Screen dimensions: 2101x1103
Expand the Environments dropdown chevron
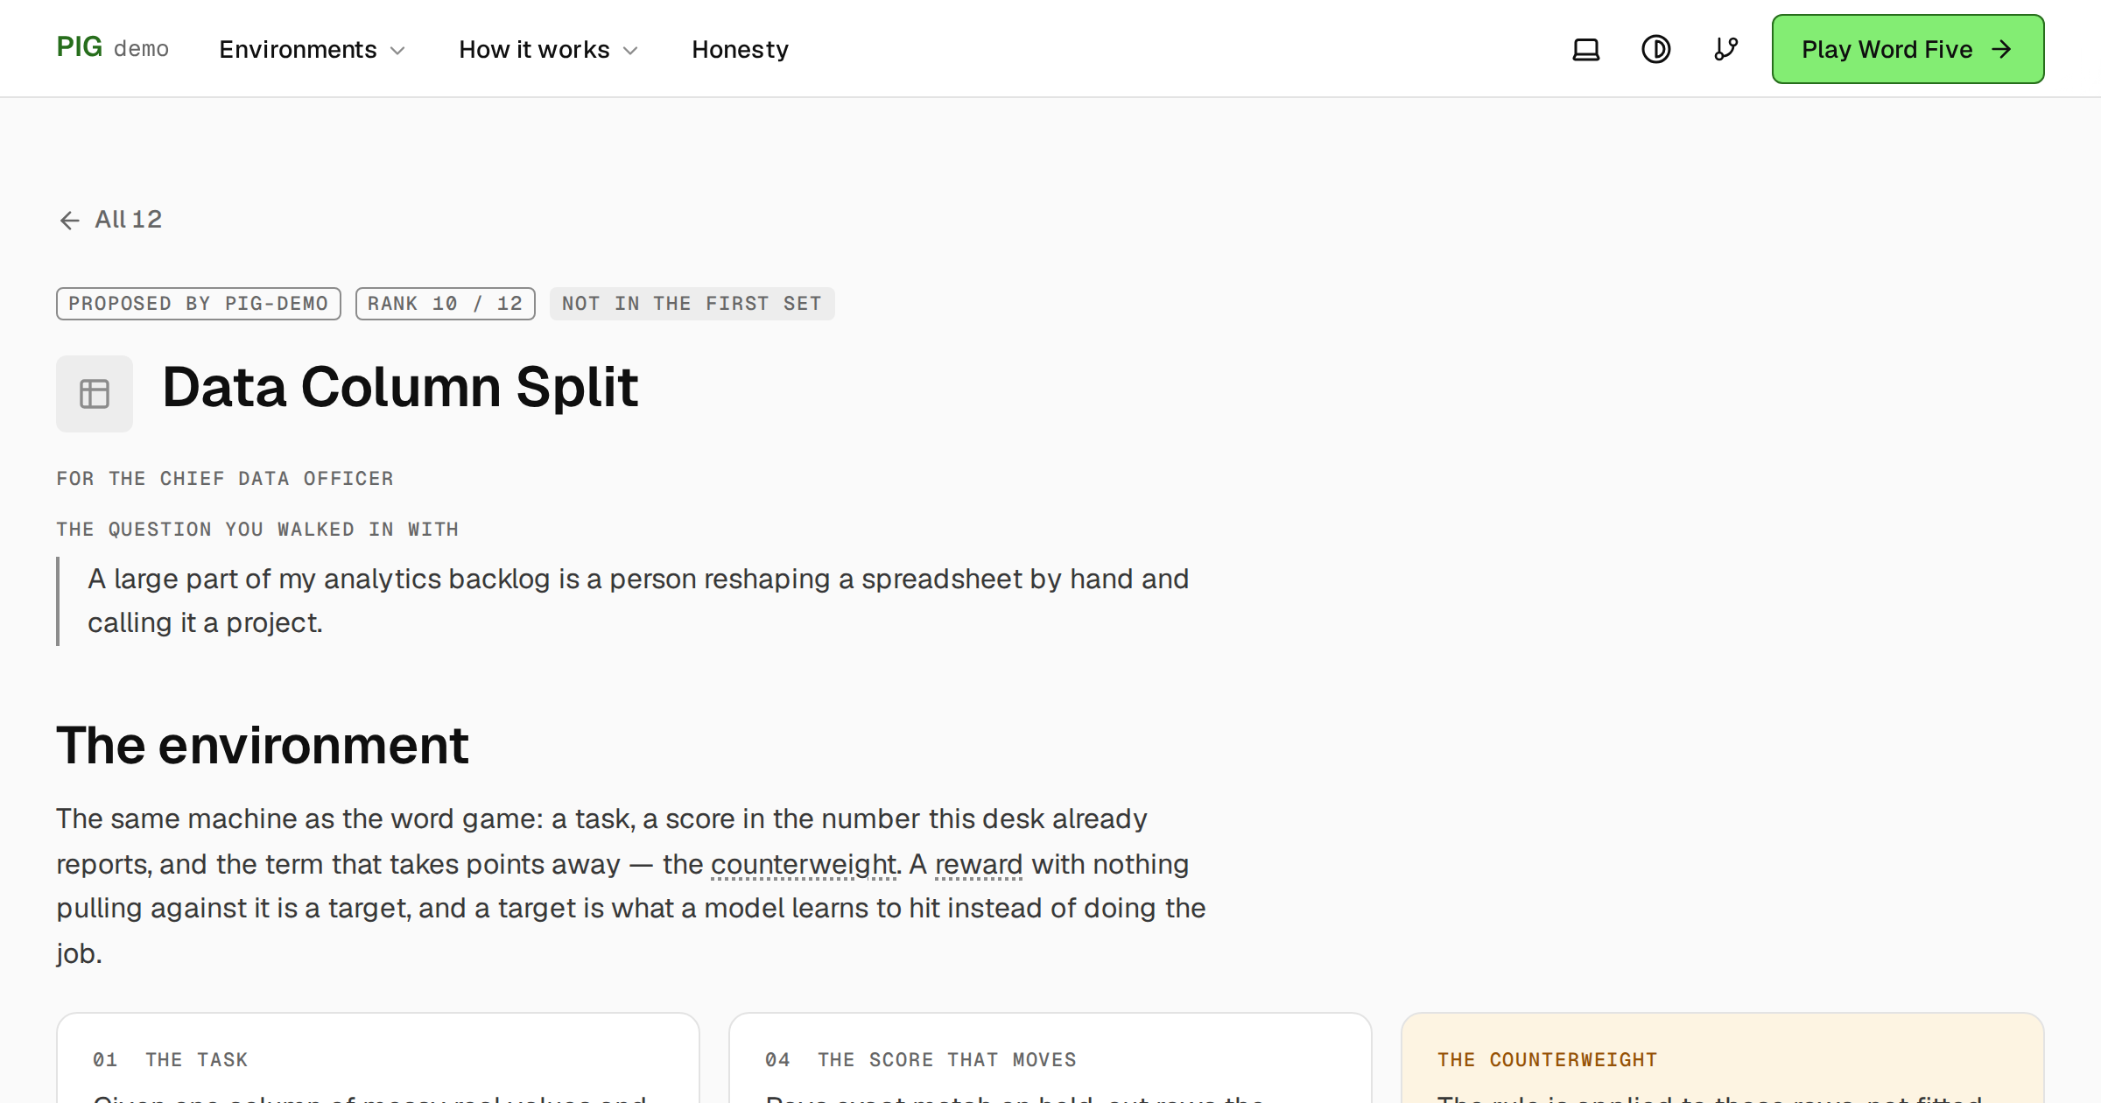397,51
